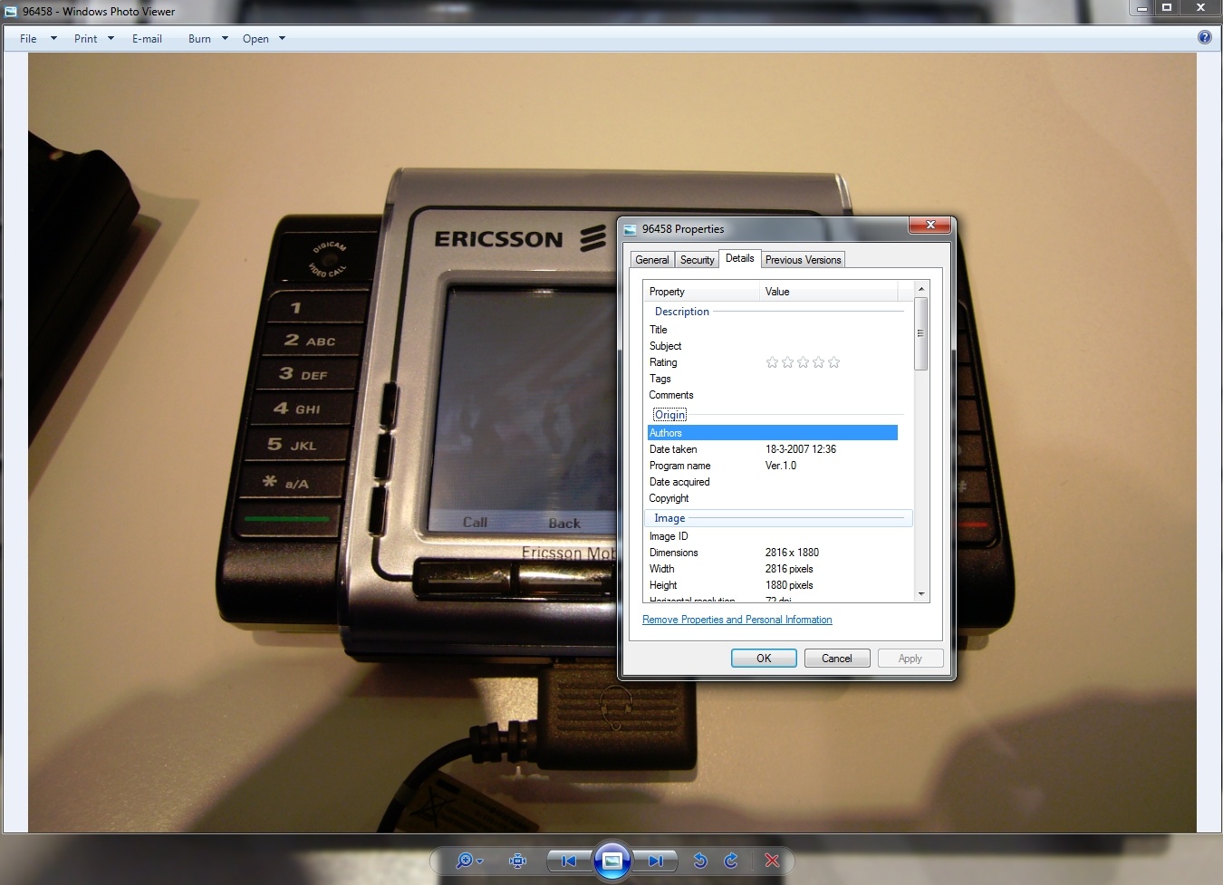Click Cancel in Properties dialog
This screenshot has height=885, width=1223.
(837, 659)
